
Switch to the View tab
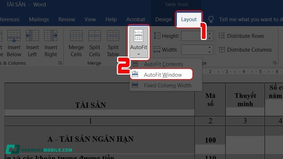pos(90,19)
